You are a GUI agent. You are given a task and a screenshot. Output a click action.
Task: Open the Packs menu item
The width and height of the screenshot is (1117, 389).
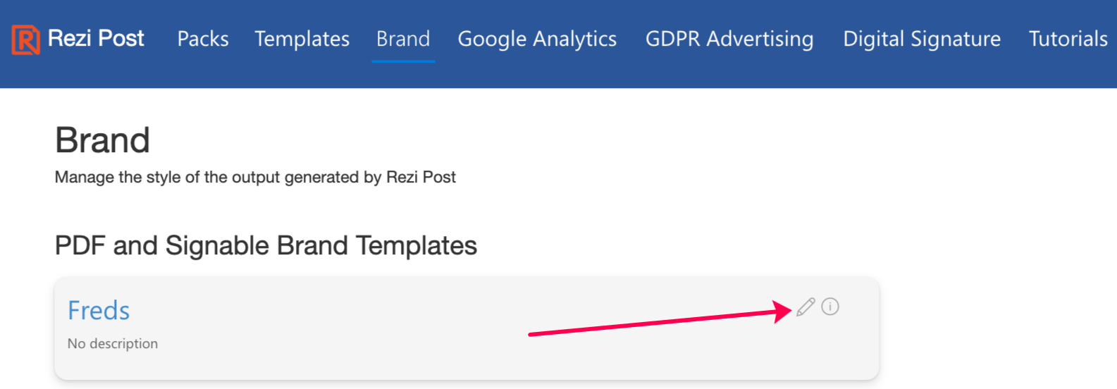[x=203, y=39]
